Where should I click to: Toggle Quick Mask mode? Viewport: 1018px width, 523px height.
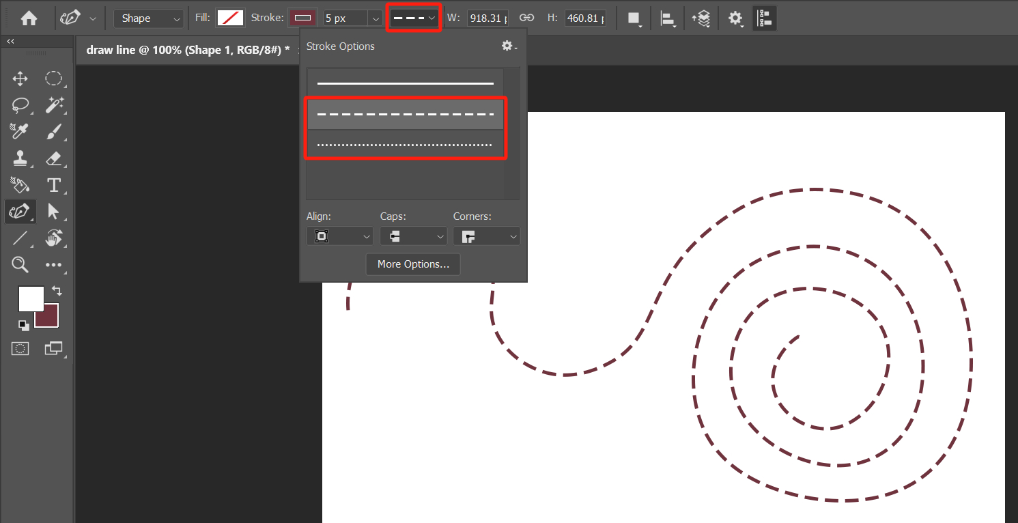tap(20, 348)
